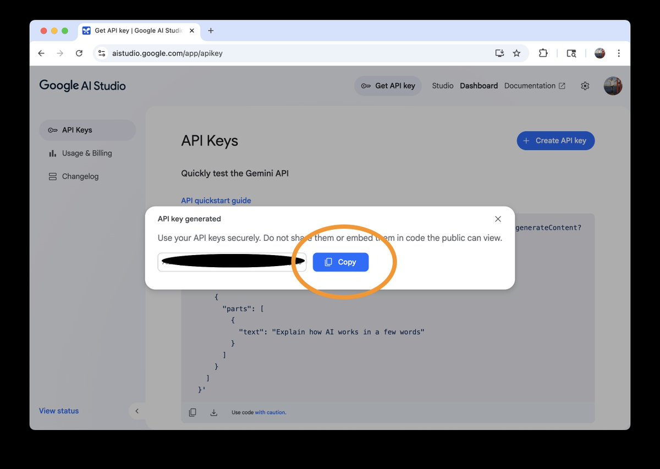
Task: Click the redacted API key text field
Action: [x=232, y=262]
